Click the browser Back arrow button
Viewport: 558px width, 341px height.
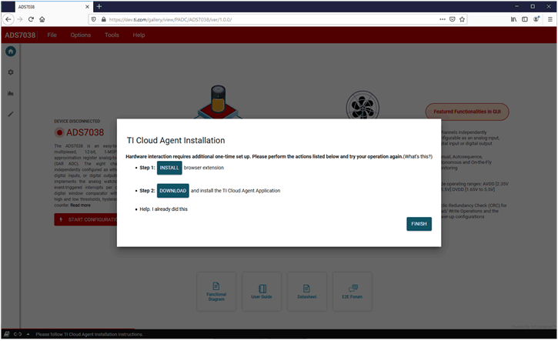point(8,19)
